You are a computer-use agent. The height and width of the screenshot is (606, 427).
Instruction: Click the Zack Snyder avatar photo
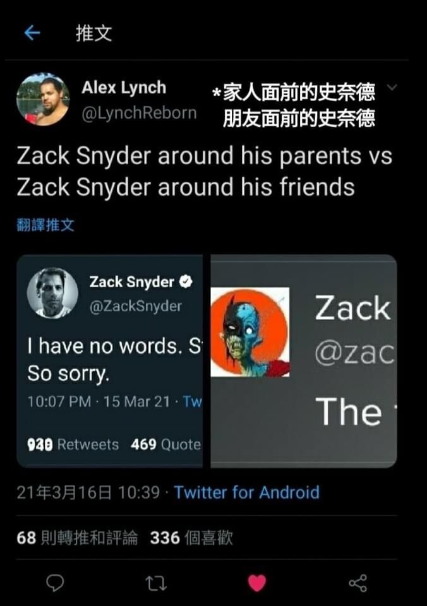coord(52,294)
